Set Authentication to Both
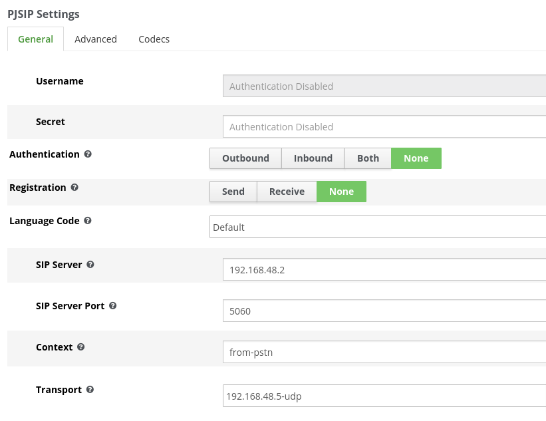 [368, 158]
